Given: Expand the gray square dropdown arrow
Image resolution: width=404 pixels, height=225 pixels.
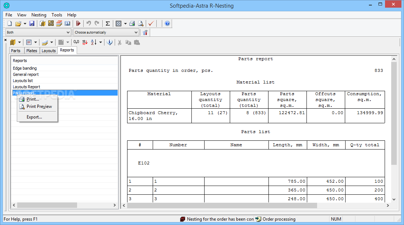Looking at the screenshot, I should tap(68, 42).
